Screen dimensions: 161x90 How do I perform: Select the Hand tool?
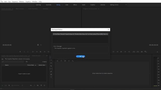(x=51, y=74)
